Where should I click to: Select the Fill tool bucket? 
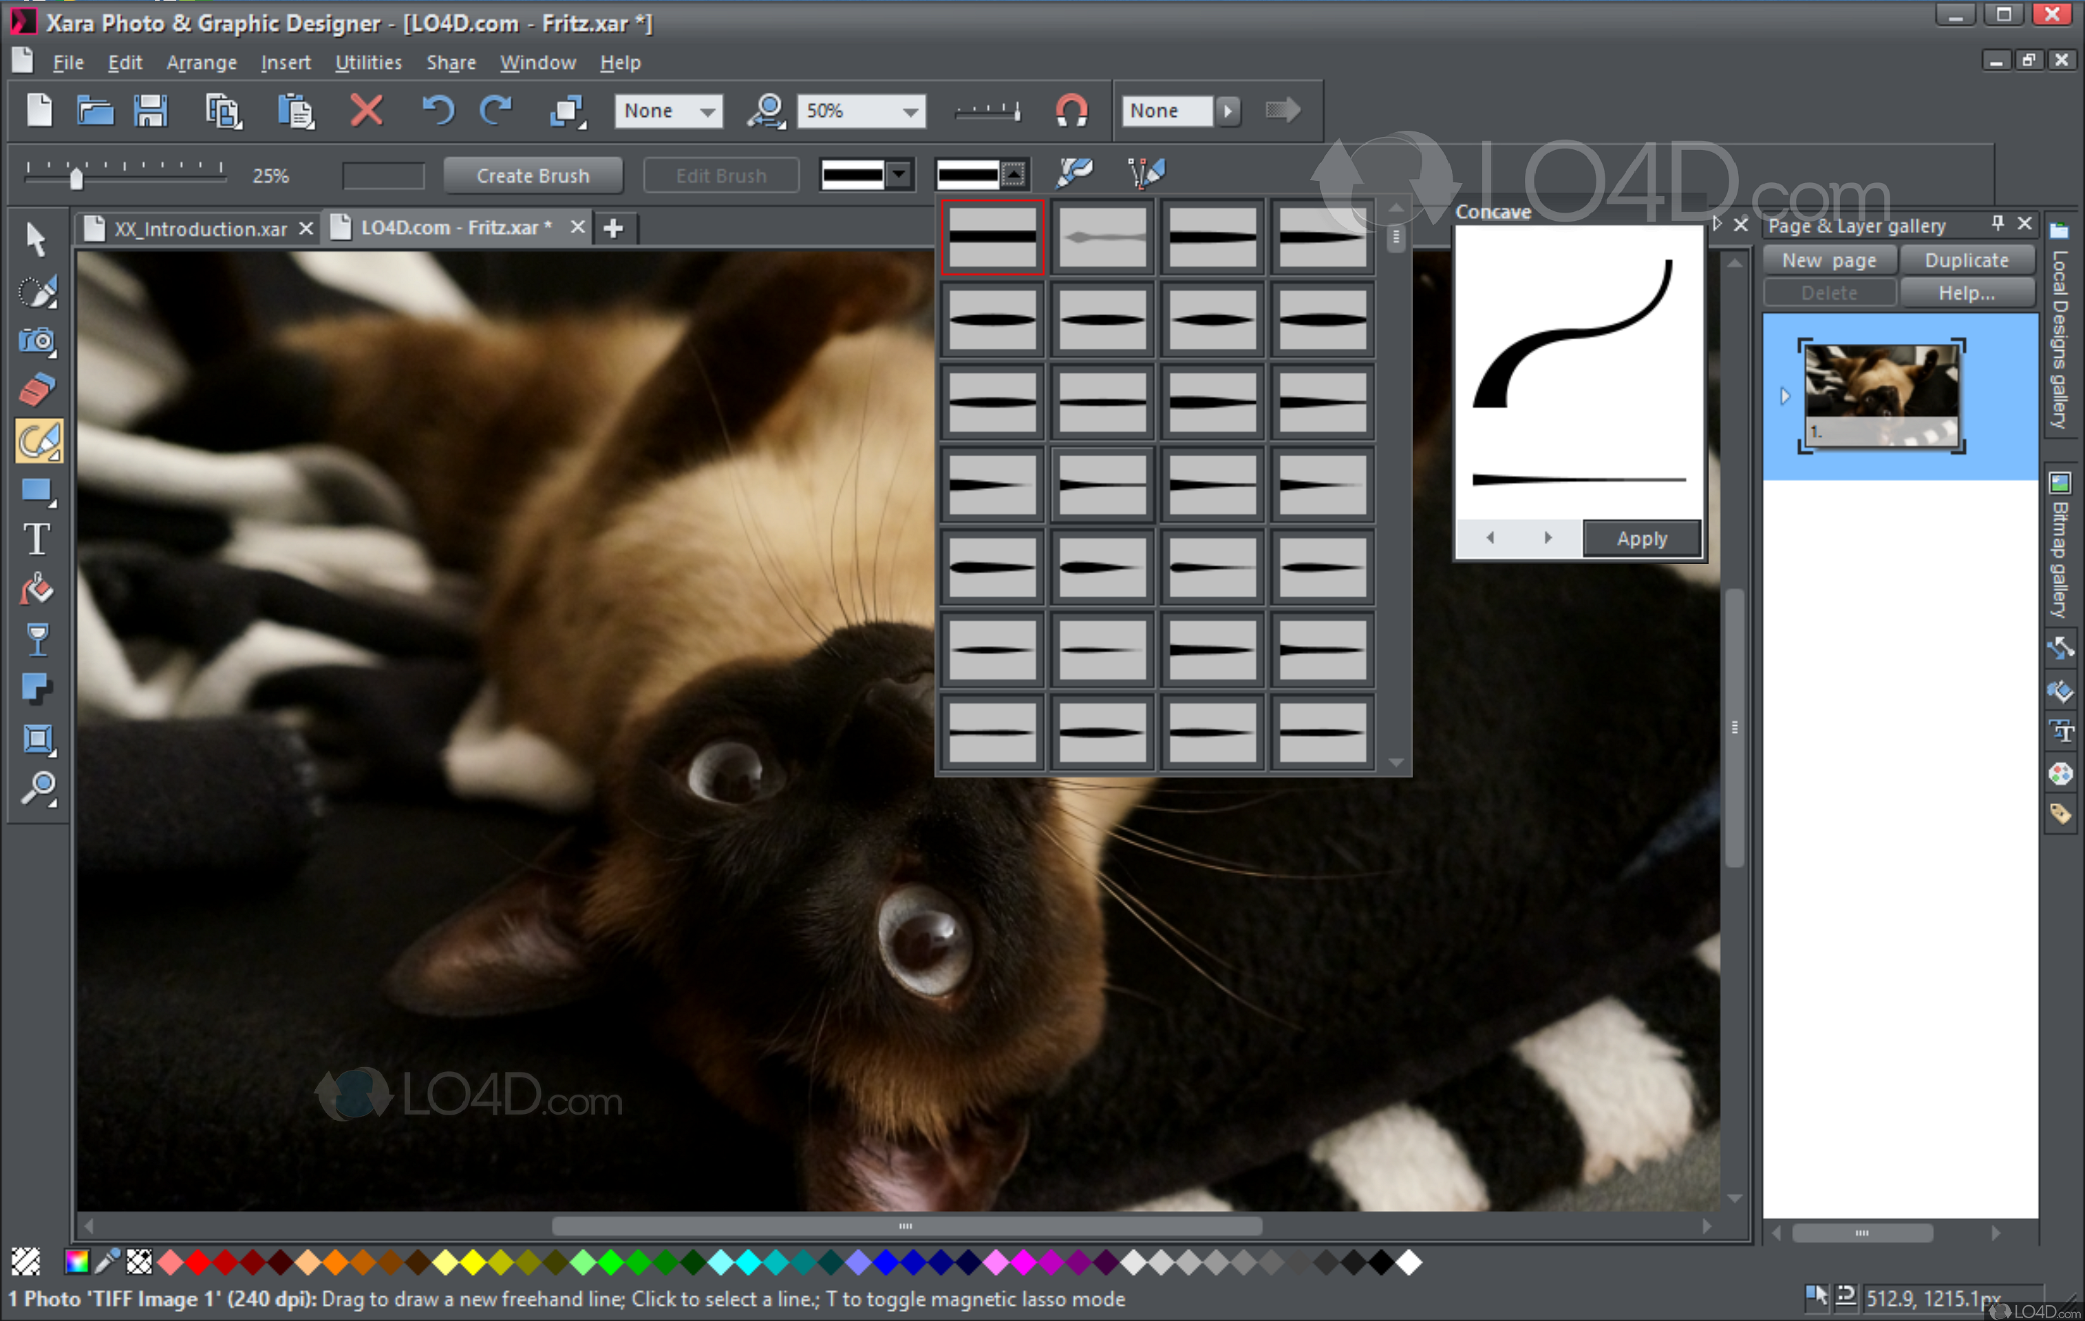[x=37, y=590]
